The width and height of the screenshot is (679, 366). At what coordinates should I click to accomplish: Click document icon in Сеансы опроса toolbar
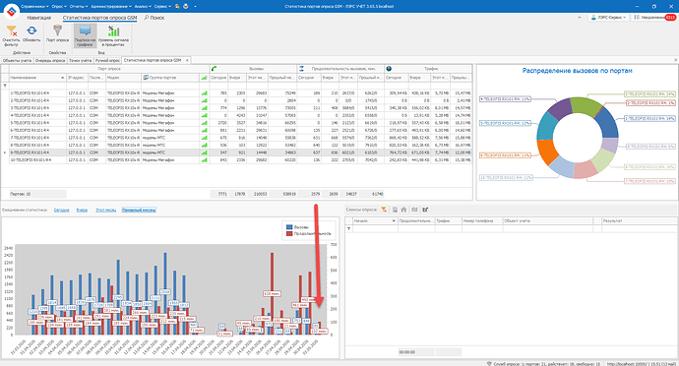(x=395, y=210)
